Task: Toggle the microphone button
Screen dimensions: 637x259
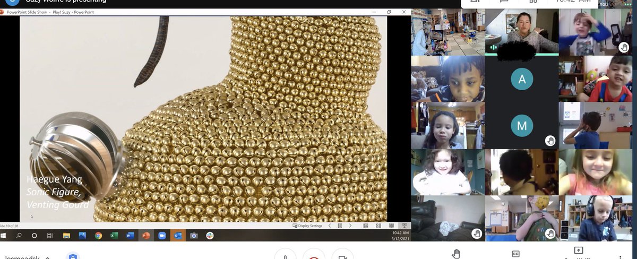Action: point(285,255)
